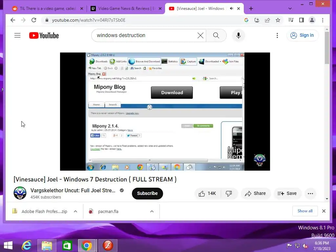Open more actions ellipsis under video
The width and height of the screenshot is (336, 252).
point(310,194)
